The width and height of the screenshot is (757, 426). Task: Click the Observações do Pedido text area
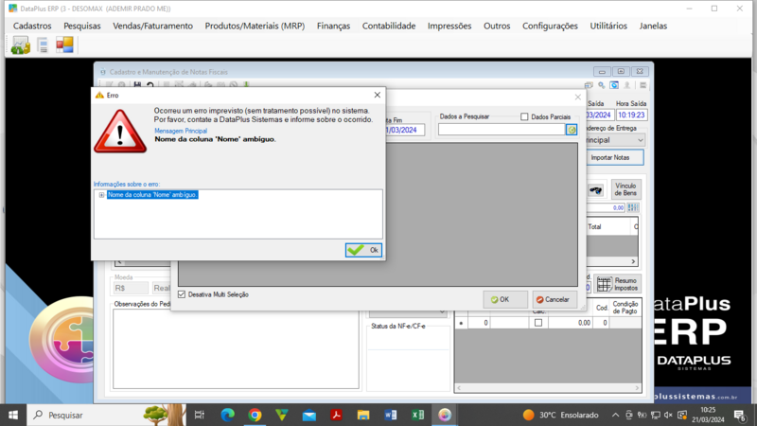tap(236, 348)
